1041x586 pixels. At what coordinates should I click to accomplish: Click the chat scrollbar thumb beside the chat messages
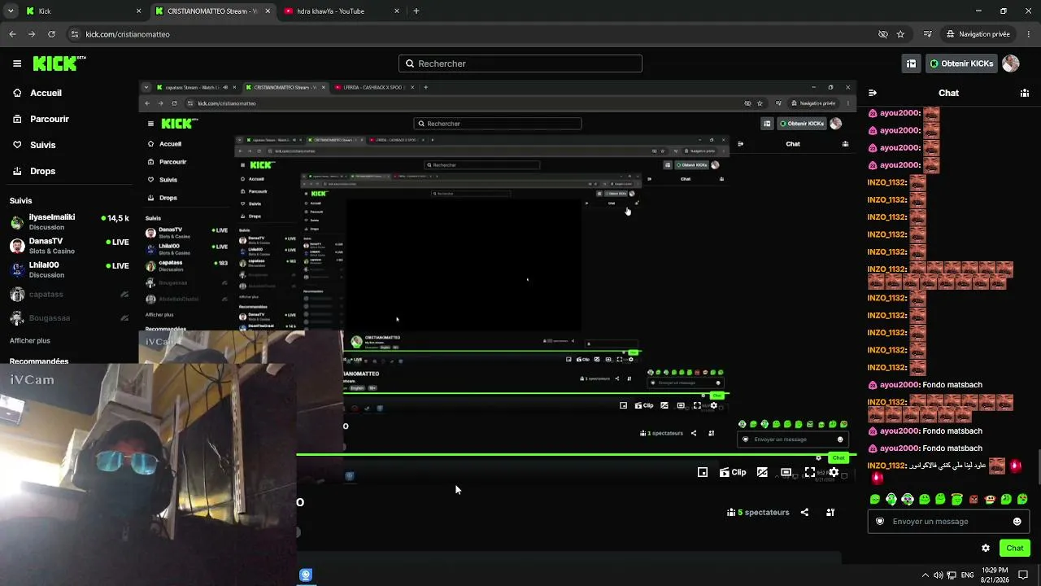point(1038,466)
